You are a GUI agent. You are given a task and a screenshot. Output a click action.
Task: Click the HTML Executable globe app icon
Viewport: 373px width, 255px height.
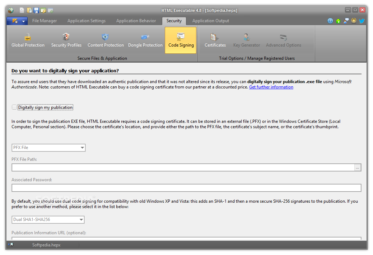coord(11,10)
